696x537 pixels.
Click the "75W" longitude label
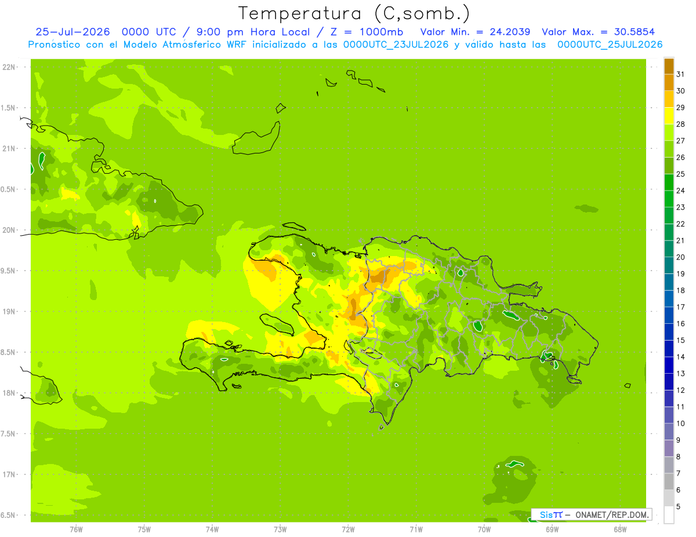tap(144, 529)
